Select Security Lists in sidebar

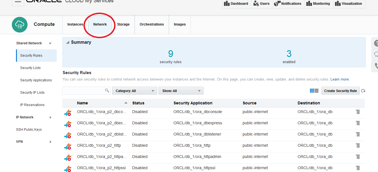(x=30, y=68)
